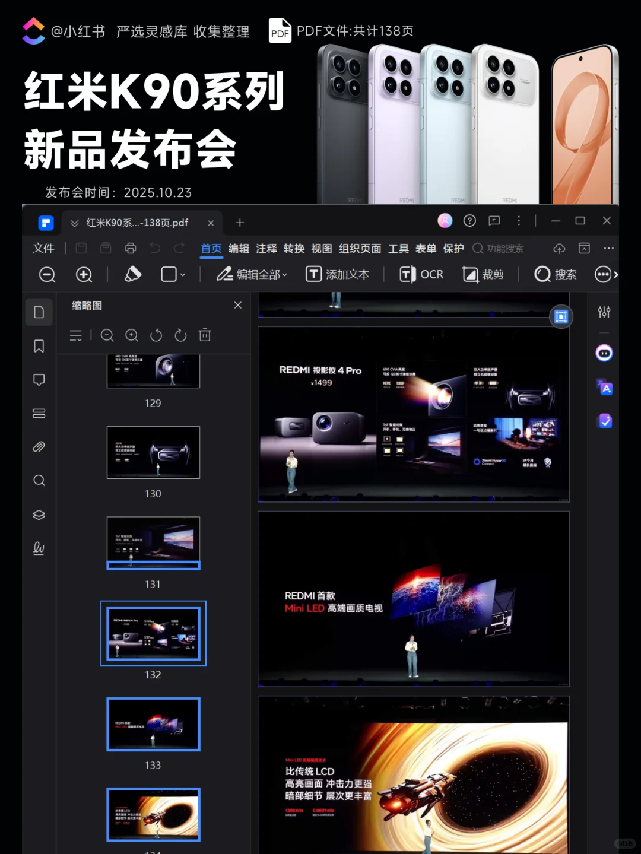Open the comments panel in the sidebar

tap(39, 379)
